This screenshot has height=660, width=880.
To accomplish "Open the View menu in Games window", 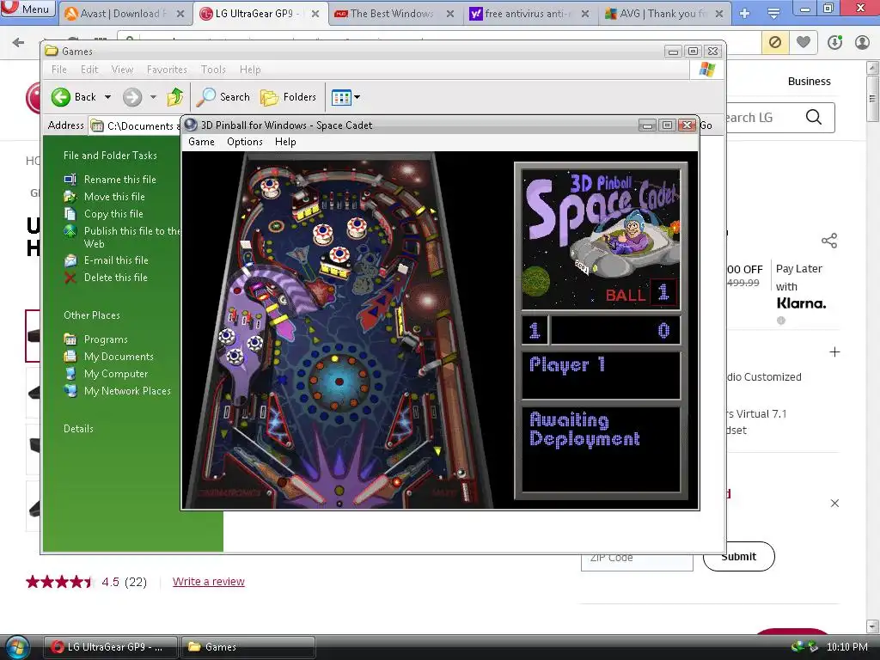I will pos(122,70).
